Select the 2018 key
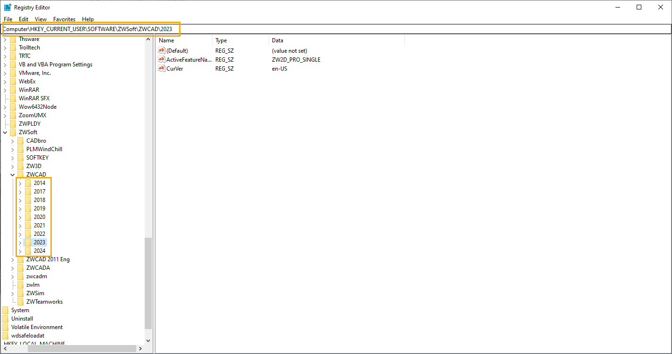Image resolution: width=672 pixels, height=354 pixels. pos(40,200)
